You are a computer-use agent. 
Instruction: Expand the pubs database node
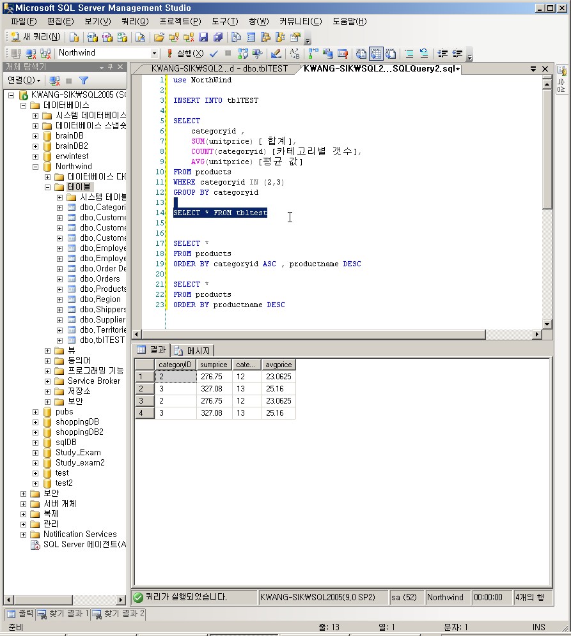tap(35, 412)
